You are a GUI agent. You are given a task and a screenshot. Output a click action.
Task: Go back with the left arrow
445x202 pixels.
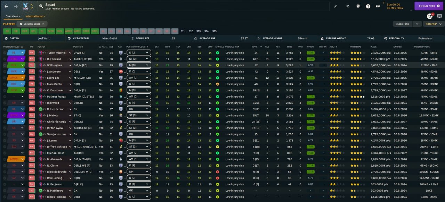pyautogui.click(x=7, y=6)
